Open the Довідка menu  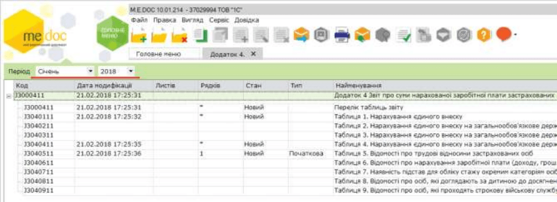[x=246, y=20]
